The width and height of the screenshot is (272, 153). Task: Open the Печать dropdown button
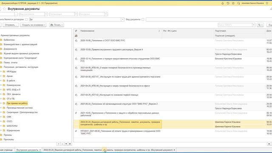coord(57,25)
